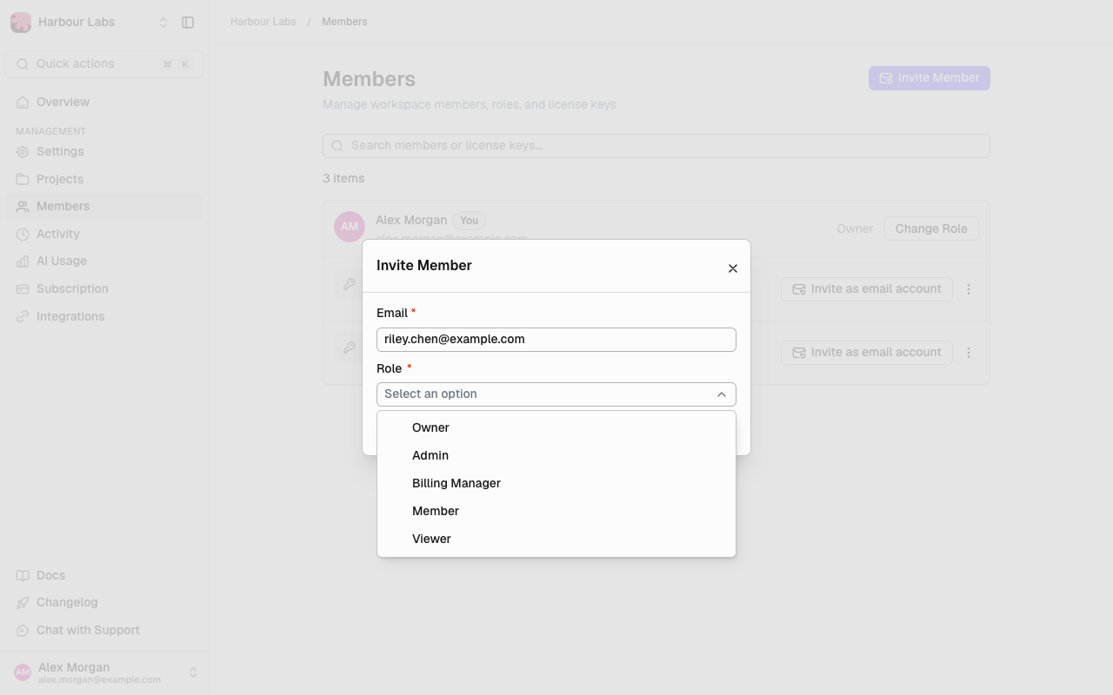The image size is (1113, 695).
Task: Click the Harbour Labs workspace logo
Action: point(21,23)
